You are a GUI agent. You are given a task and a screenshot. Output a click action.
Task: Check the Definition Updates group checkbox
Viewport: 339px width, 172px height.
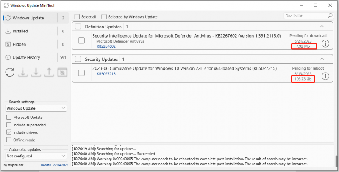click(78, 27)
